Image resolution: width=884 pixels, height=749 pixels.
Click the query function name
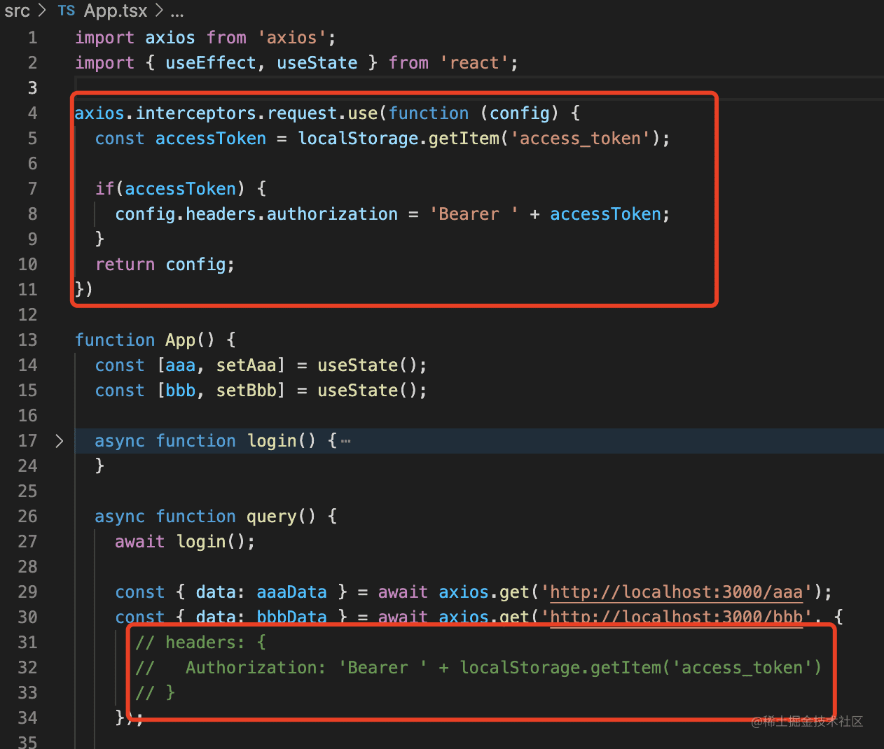coord(271,517)
